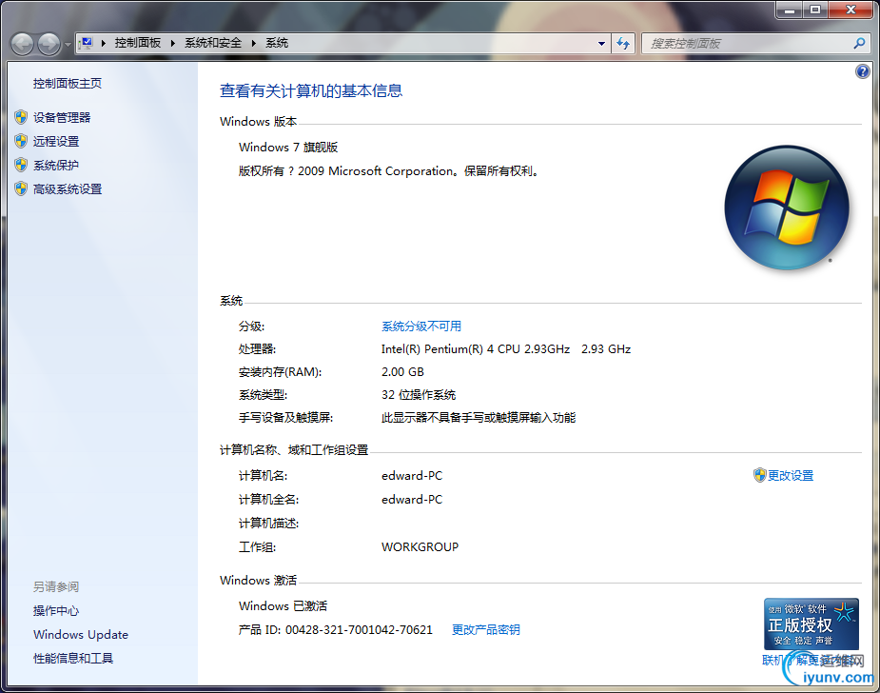Open 远程设置 via its shield icon
880x693 pixels.
(21, 141)
